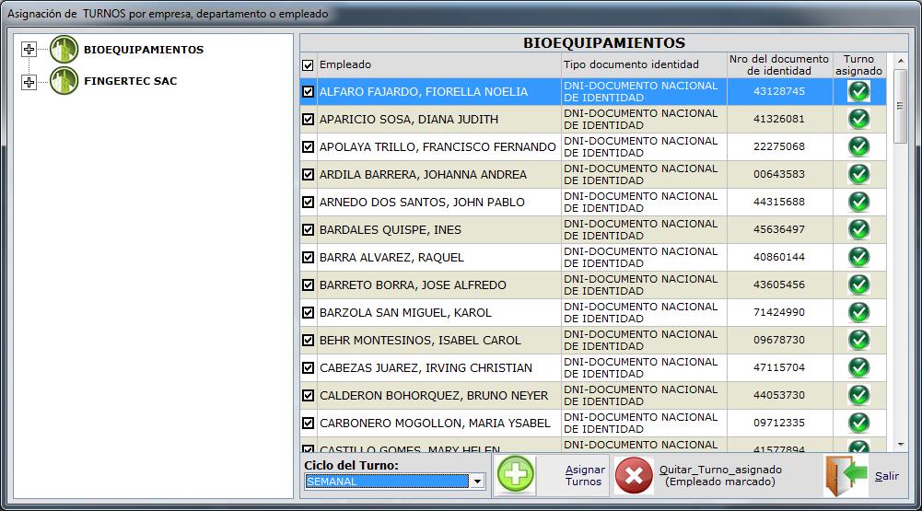Select BIOEQUIPAMIENTOS in the company tree
922x511 pixels.
tap(144, 50)
